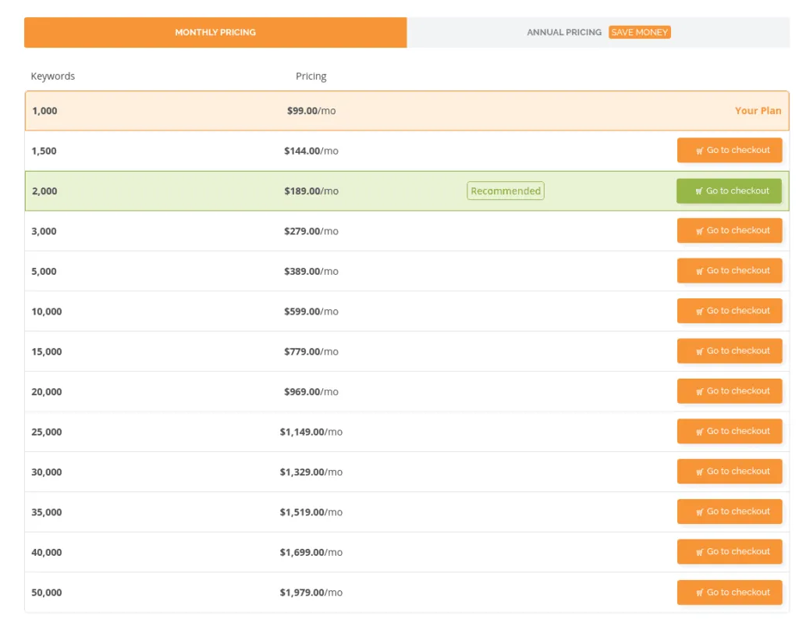
Task: Go to checkout for 30,000 keywords plan
Action: click(730, 472)
